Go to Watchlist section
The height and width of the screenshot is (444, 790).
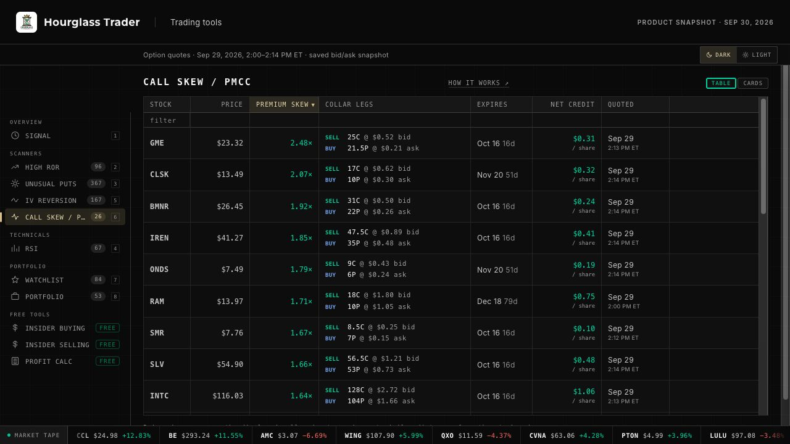tap(65, 280)
